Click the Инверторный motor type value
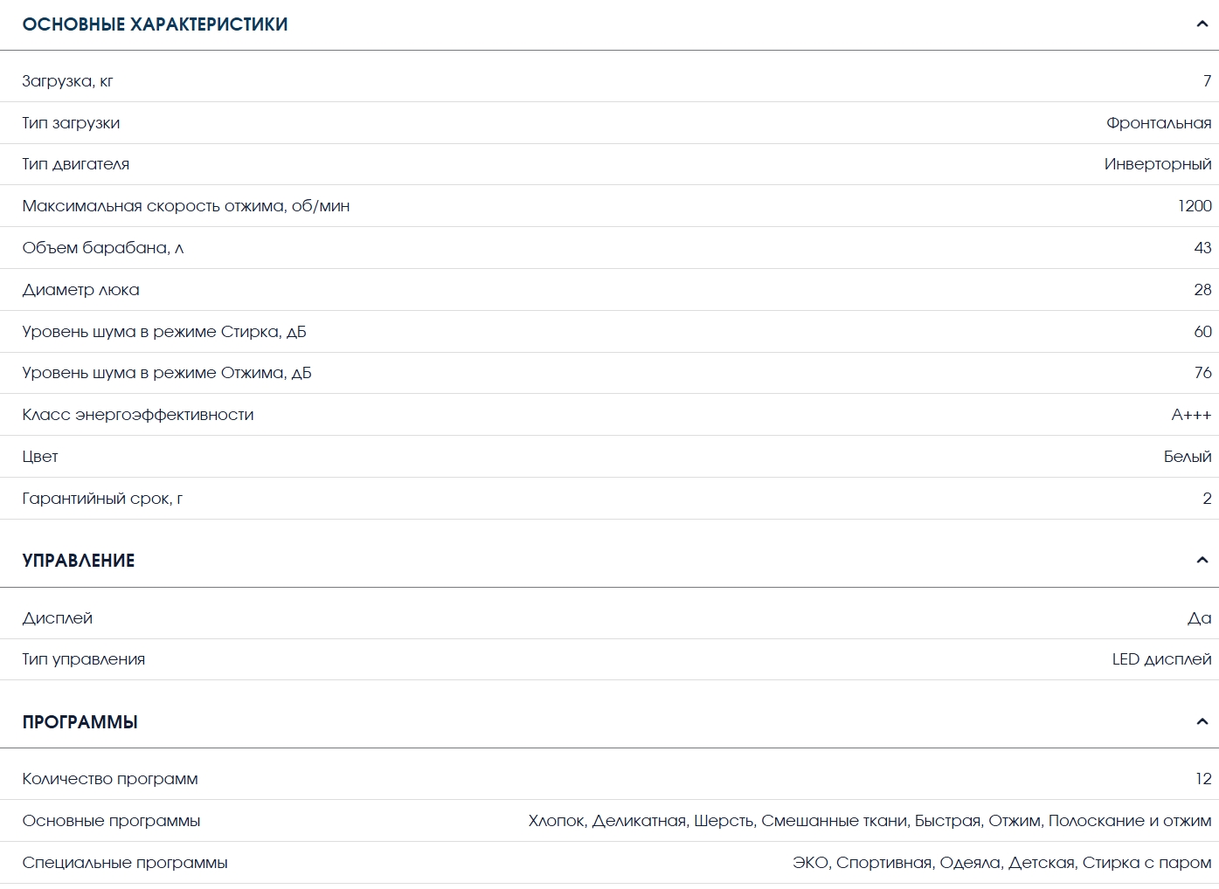Image resolution: width=1219 pixels, height=889 pixels. 1157,164
